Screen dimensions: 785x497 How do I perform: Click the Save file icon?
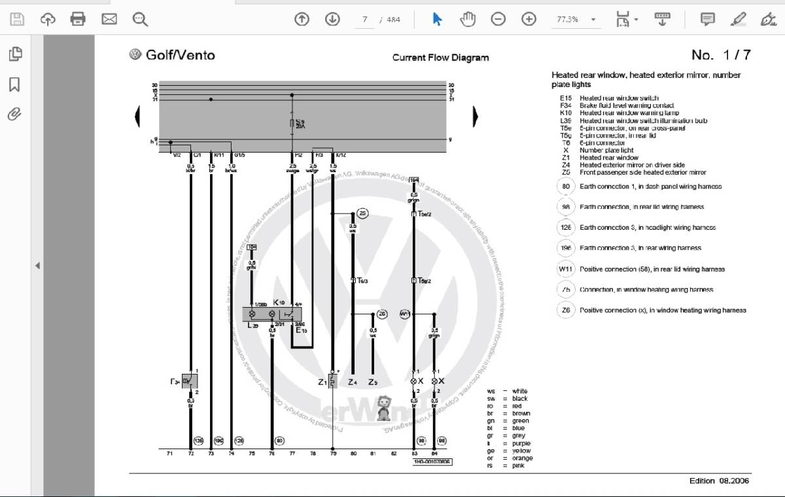click(x=17, y=19)
